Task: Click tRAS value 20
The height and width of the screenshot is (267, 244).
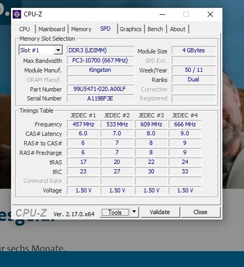Action: 117,162
